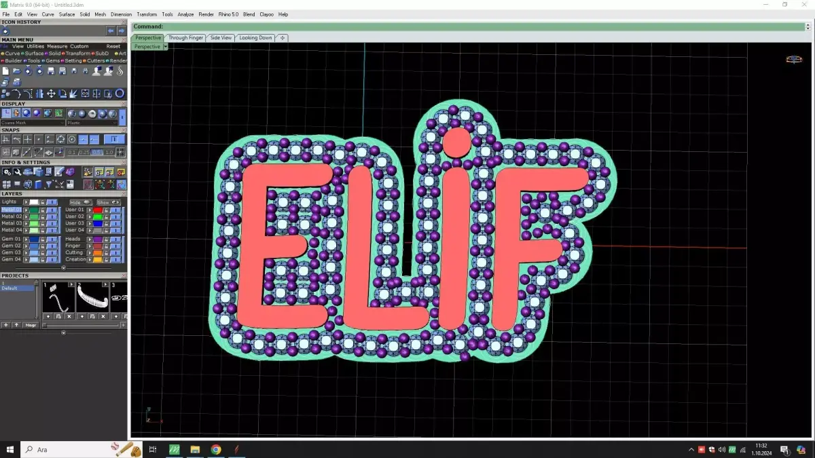Toggle the Point snap icon
Image resolution: width=815 pixels, height=458 pixels.
39,139
